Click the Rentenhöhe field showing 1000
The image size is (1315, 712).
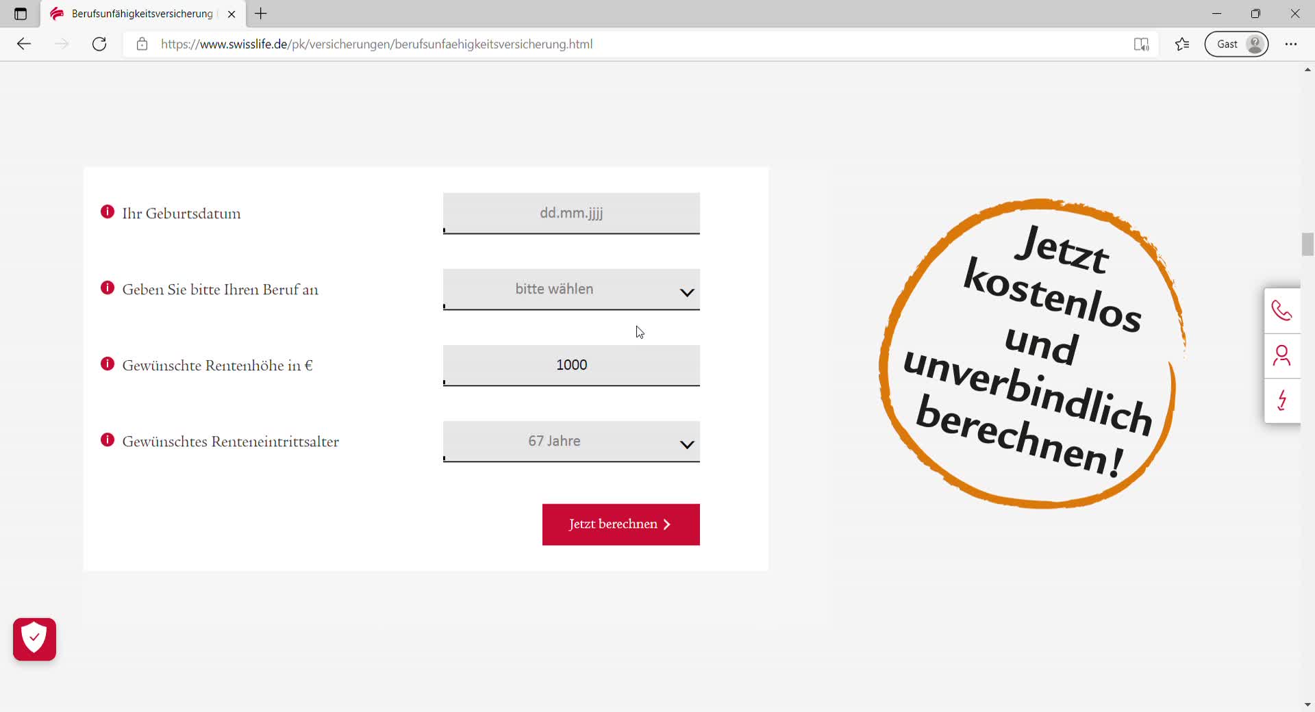[571, 366]
